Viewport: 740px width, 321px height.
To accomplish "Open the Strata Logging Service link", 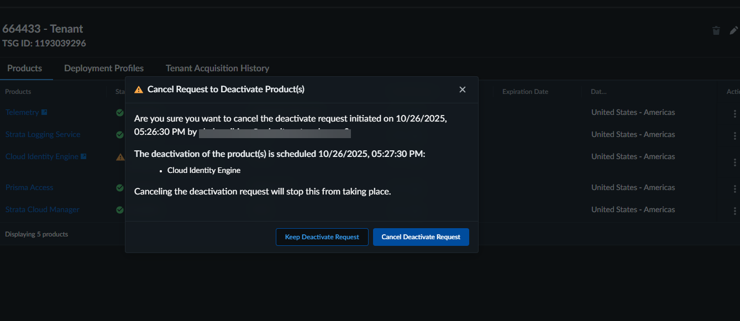I will (x=43, y=134).
